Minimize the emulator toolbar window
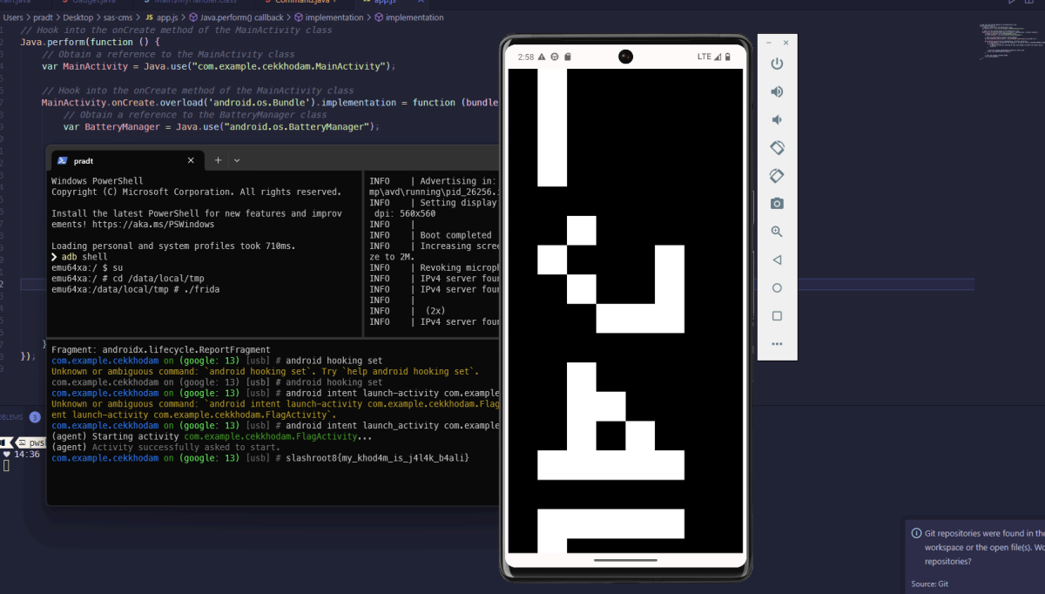1045x594 pixels. [768, 43]
